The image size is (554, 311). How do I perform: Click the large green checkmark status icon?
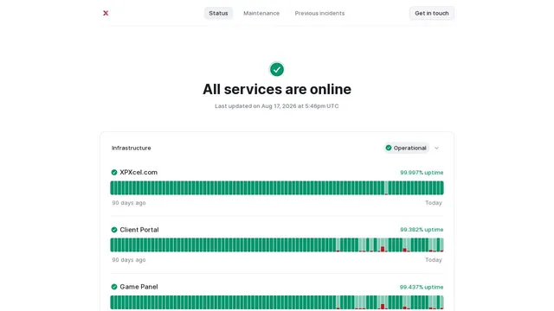tap(277, 69)
